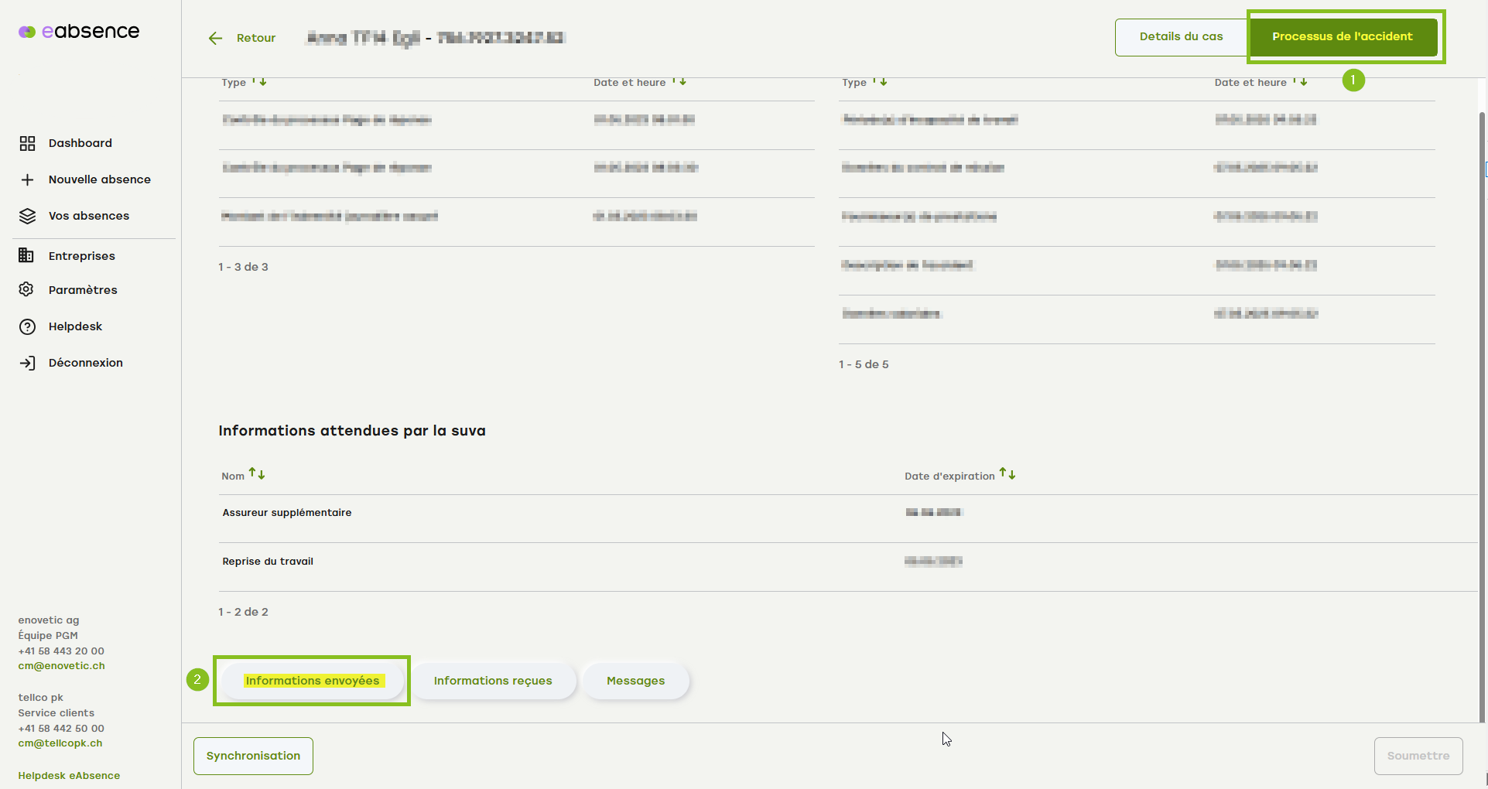Open Dashboard via its grid icon
1488x789 pixels.
[27, 143]
